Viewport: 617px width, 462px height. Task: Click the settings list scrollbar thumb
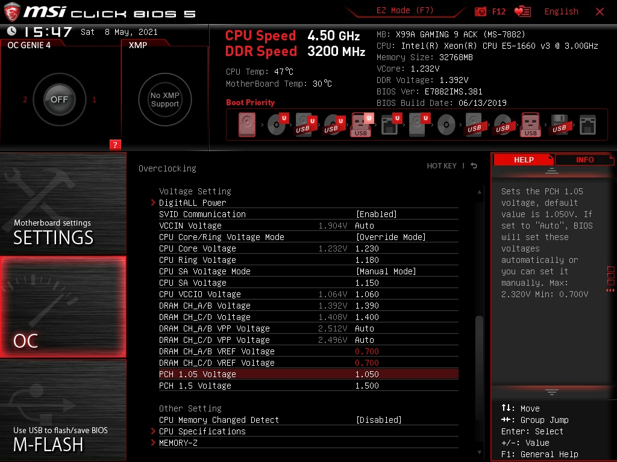click(x=479, y=368)
